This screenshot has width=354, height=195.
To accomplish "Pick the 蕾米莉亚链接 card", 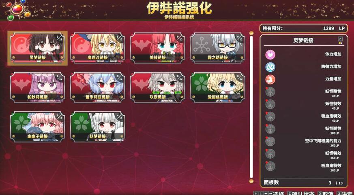I will [x=98, y=87].
